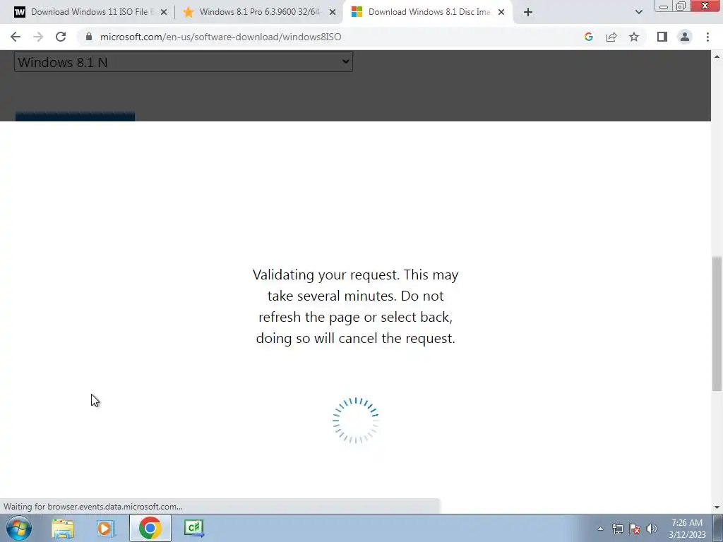Viewport: 723px width, 542px height.
Task: Share this page using the share icon
Action: pos(611,37)
